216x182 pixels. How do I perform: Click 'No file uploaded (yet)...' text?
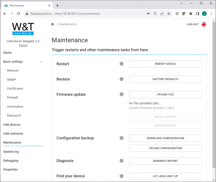coord(145,103)
